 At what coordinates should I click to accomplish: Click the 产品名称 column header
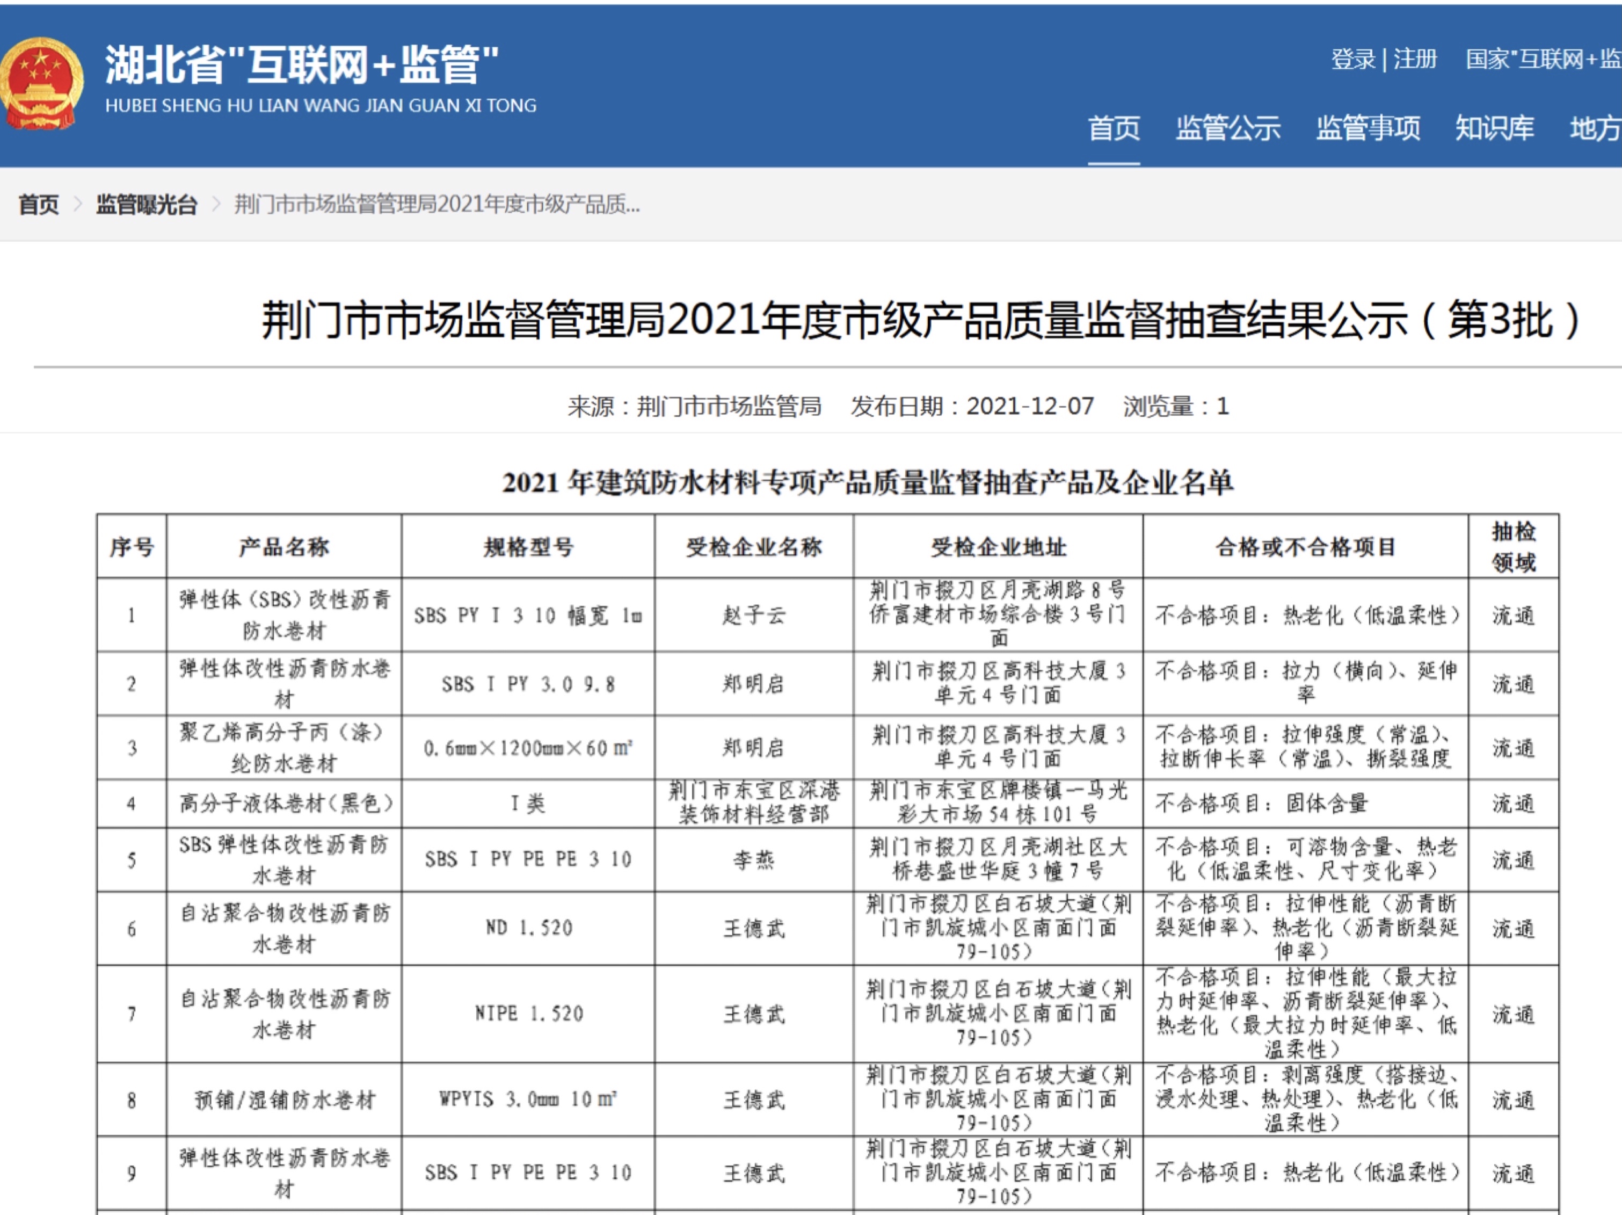click(x=284, y=547)
